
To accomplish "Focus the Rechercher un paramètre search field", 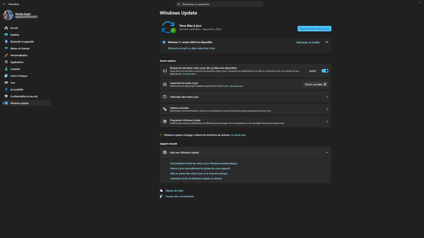I will click(x=219, y=4).
